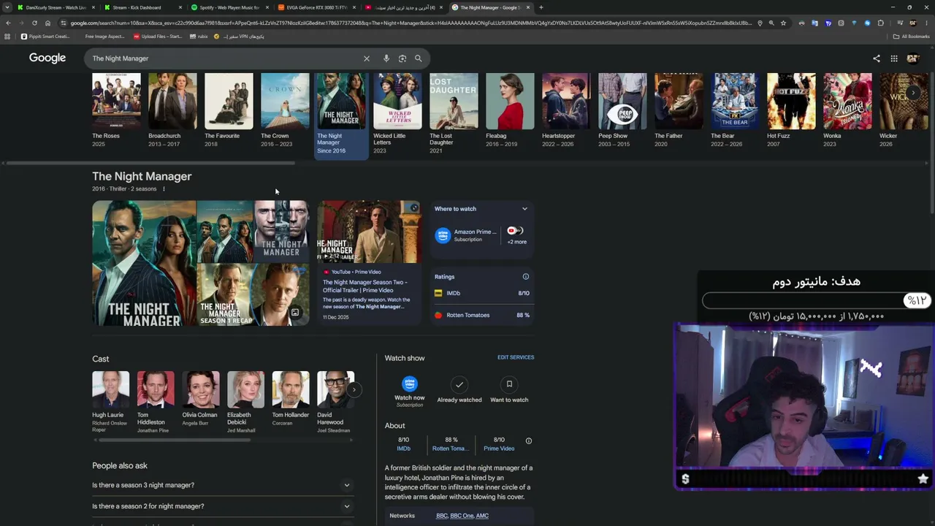Open the Google account avatar menu

[x=913, y=58]
